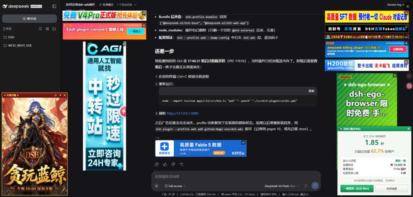413x197 pixels.
Task: Click 一键装上 button in console ad
Action: [135, 31]
